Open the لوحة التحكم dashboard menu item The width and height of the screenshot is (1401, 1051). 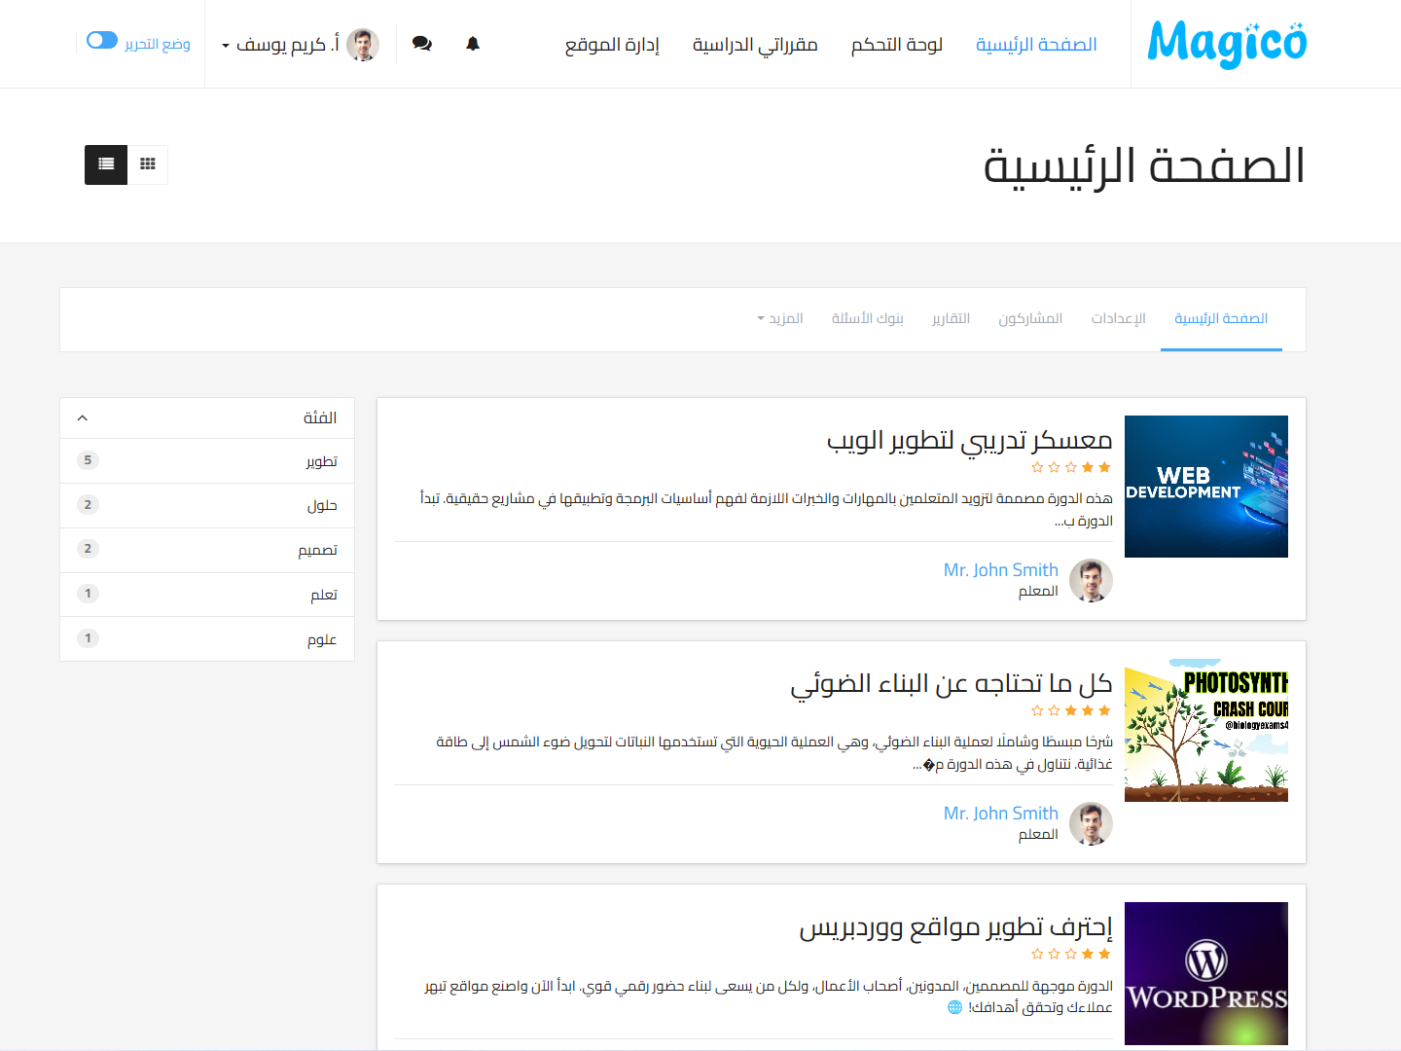point(896,45)
